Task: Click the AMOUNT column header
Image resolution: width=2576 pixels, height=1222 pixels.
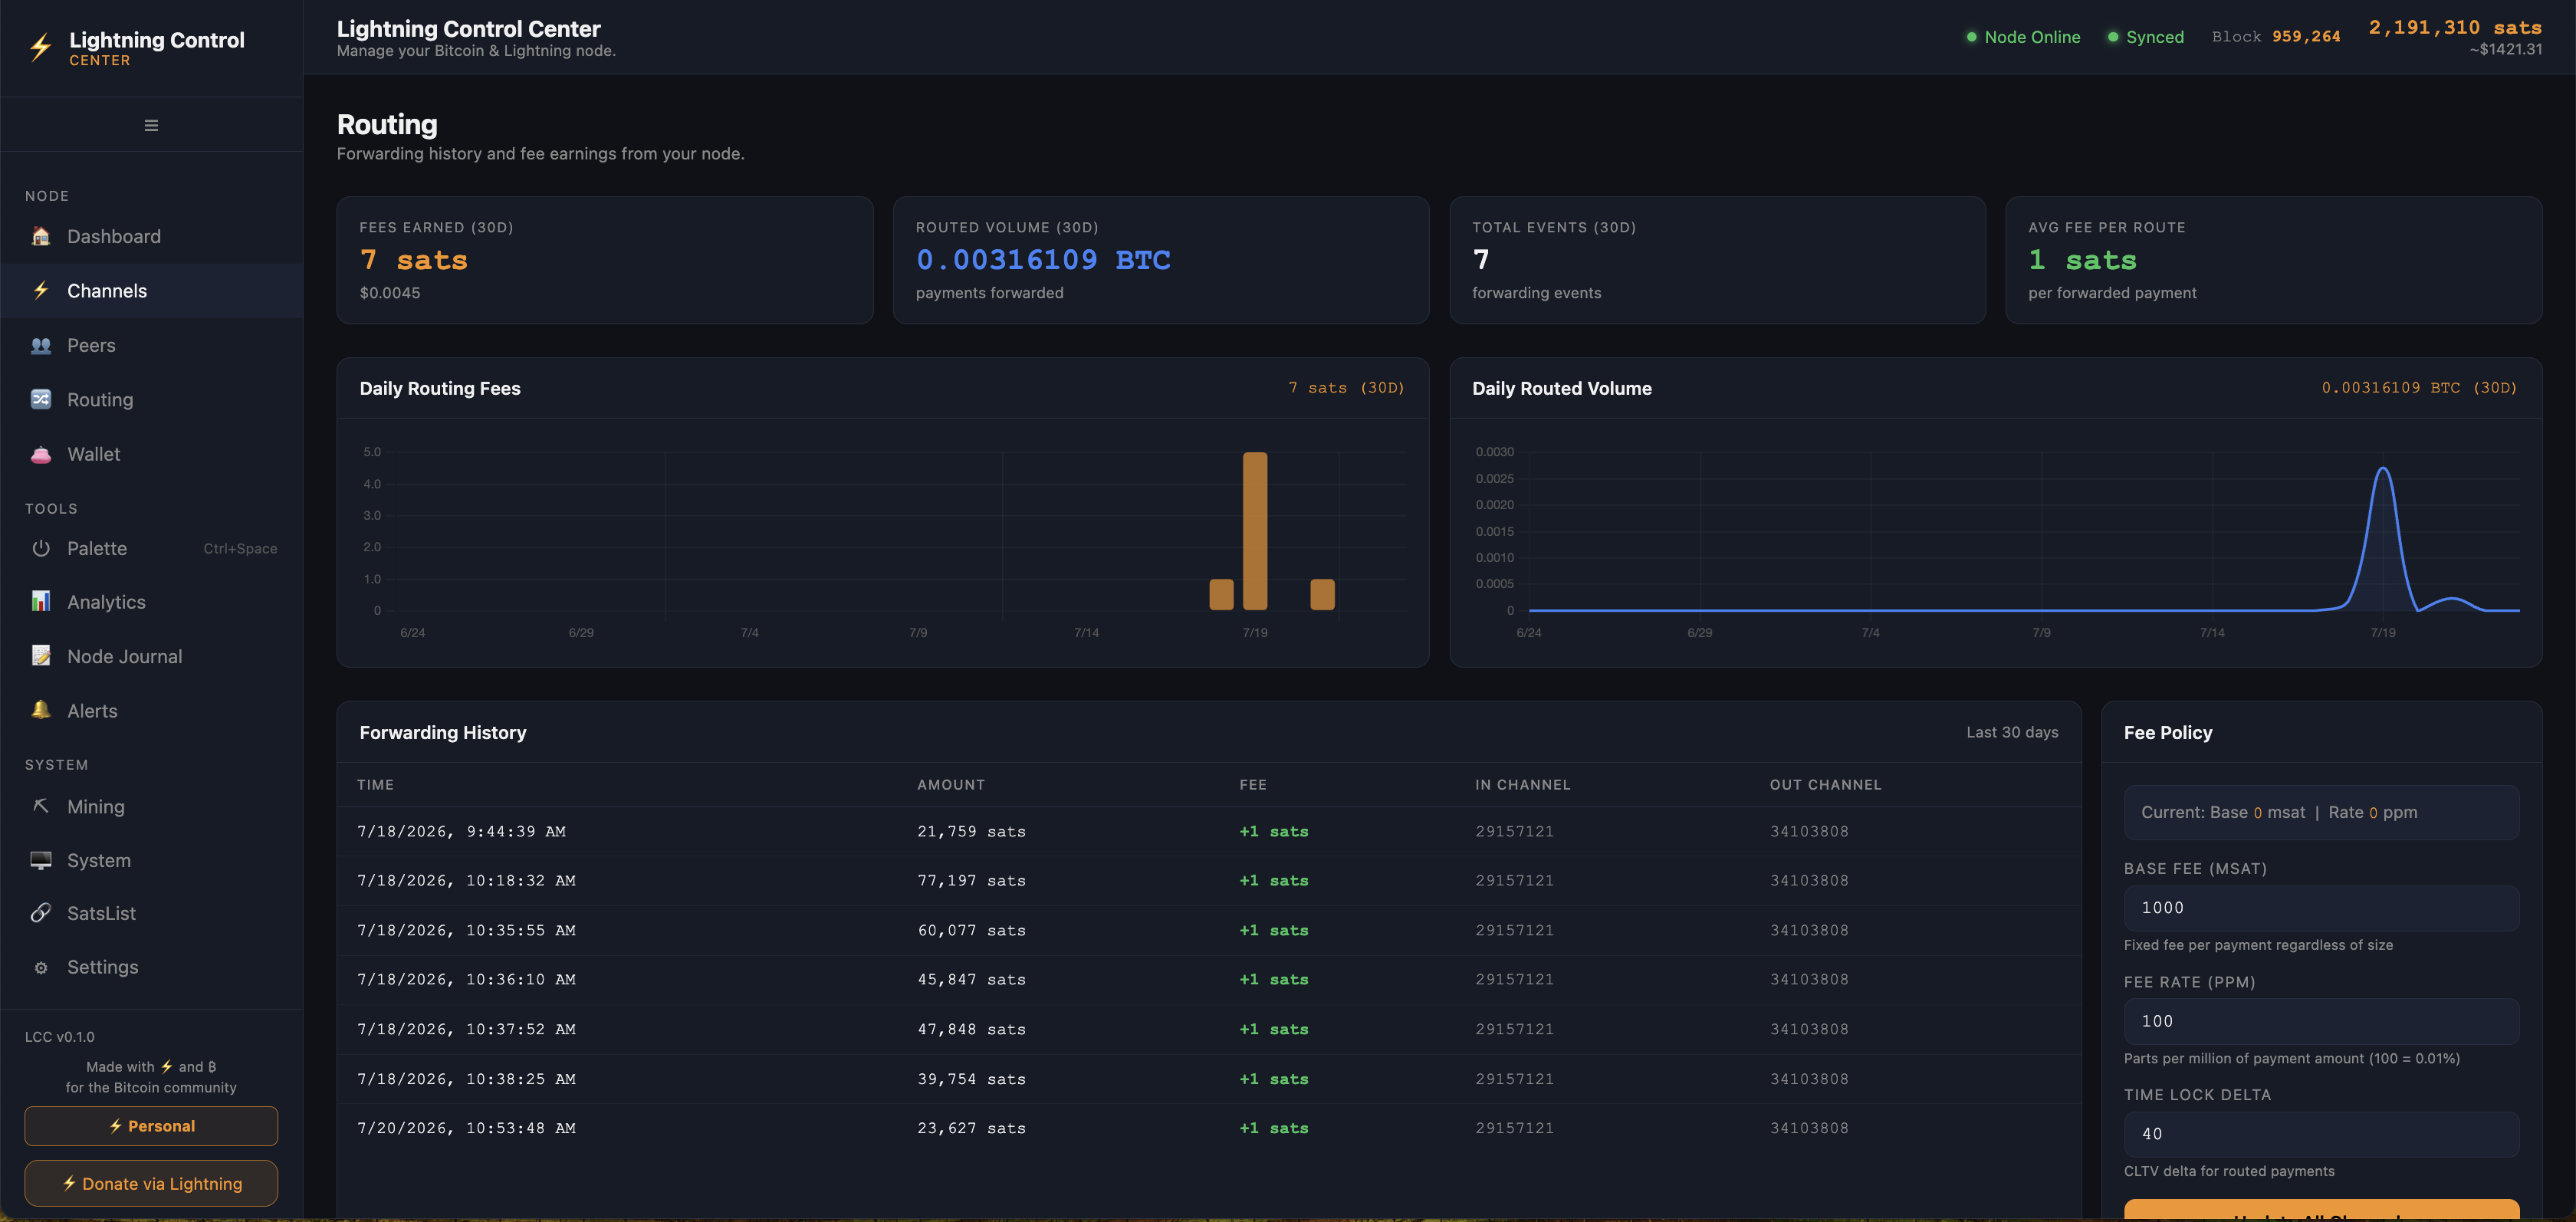Action: click(951, 785)
